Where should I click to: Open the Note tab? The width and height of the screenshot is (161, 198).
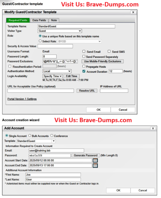pos(54,20)
